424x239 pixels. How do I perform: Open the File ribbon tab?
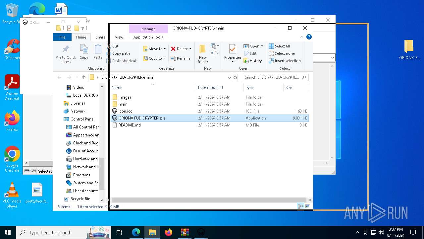click(x=62, y=37)
